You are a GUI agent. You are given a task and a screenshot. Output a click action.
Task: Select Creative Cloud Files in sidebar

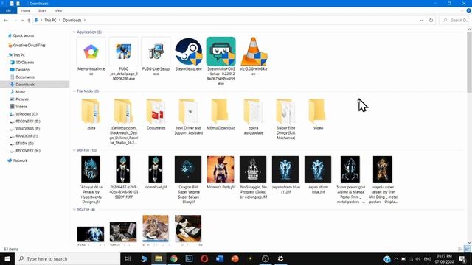pos(29,46)
